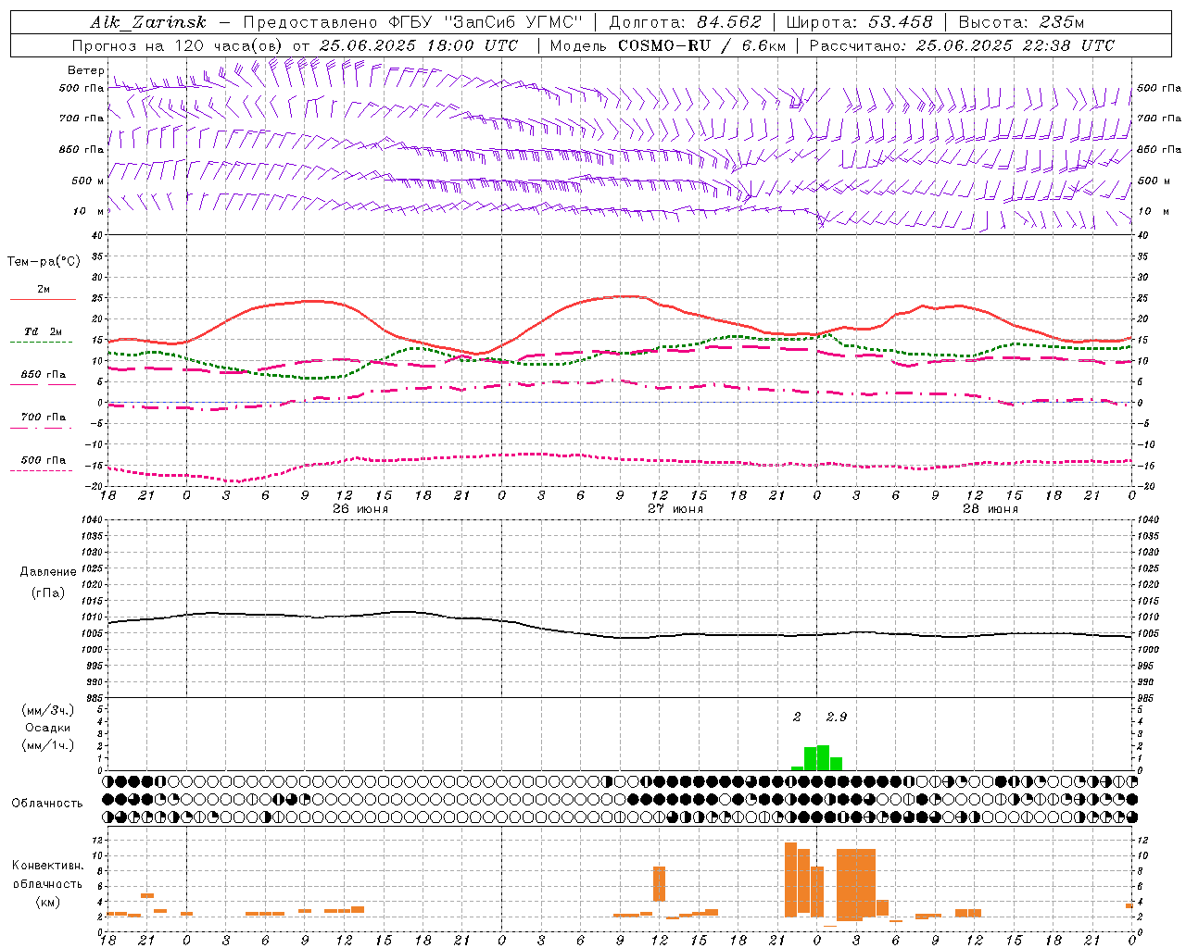This screenshot has height=948, width=1186.
Task: Click the precipitation total 2 next to 2.9
Action: [797, 717]
